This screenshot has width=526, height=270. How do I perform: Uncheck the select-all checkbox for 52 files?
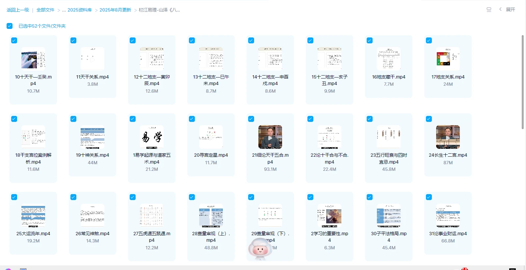click(x=10, y=26)
